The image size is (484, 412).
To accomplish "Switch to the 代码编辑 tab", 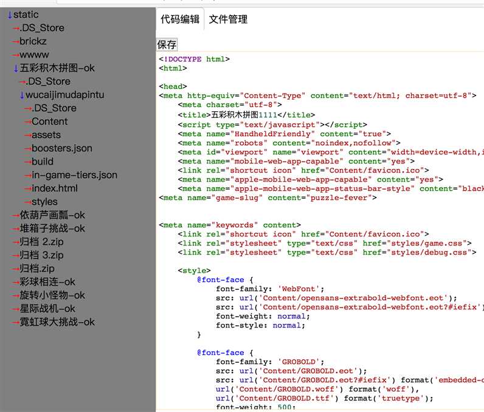I will click(x=180, y=19).
